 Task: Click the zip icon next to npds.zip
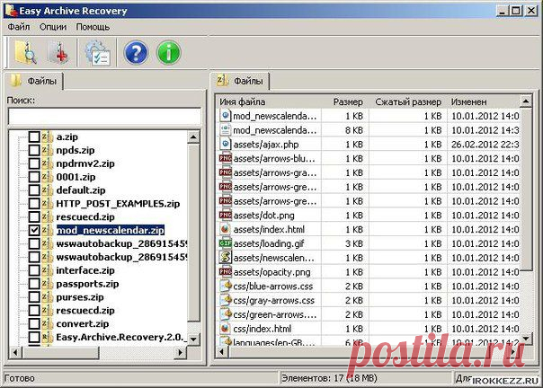coord(48,150)
